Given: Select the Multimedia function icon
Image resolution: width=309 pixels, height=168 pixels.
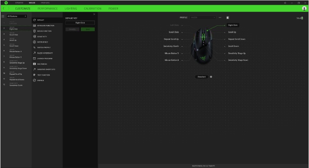Looking at the screenshot, I should tap(35, 64).
